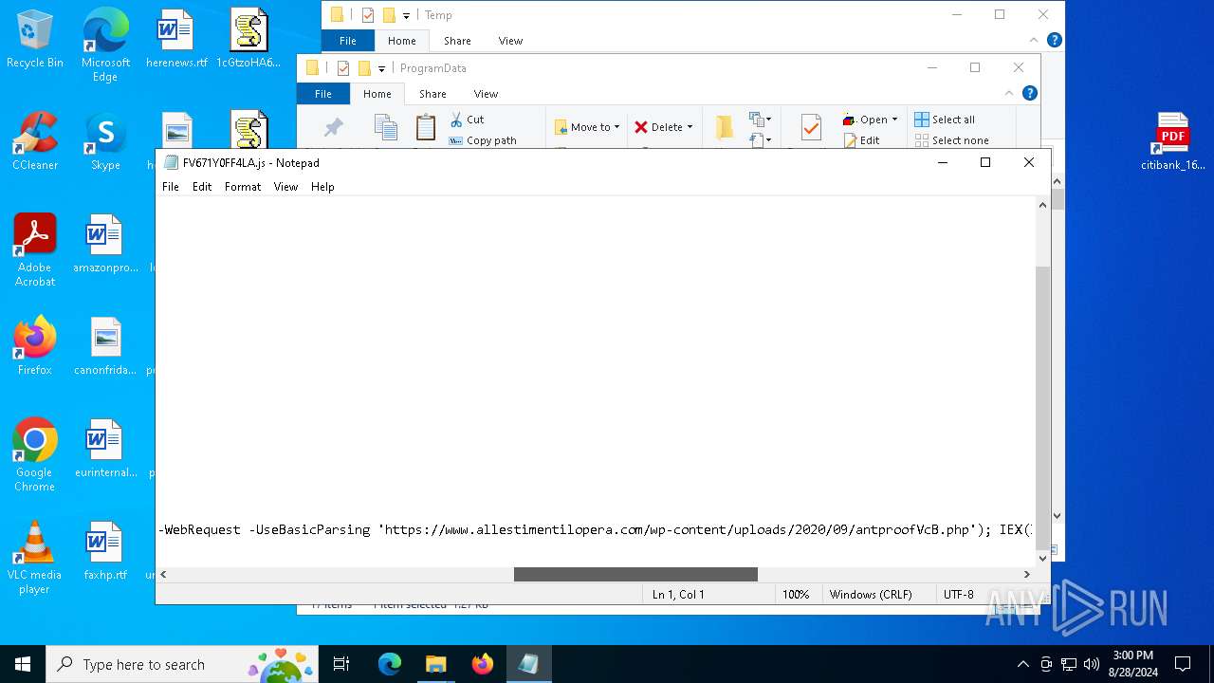The height and width of the screenshot is (683, 1214).
Task: Open the Skype desktop shortcut
Action: coord(105,141)
